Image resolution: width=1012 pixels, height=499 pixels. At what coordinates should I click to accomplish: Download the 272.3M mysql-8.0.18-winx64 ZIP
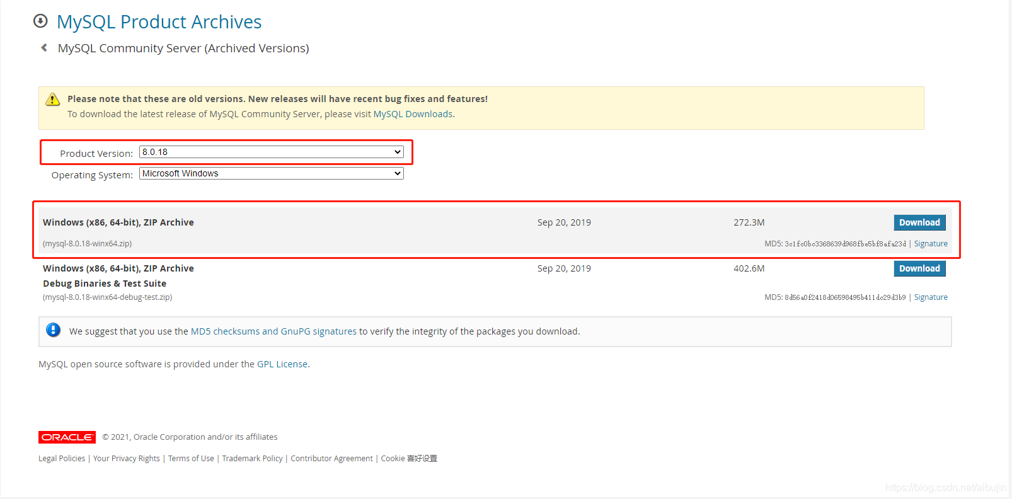point(919,222)
